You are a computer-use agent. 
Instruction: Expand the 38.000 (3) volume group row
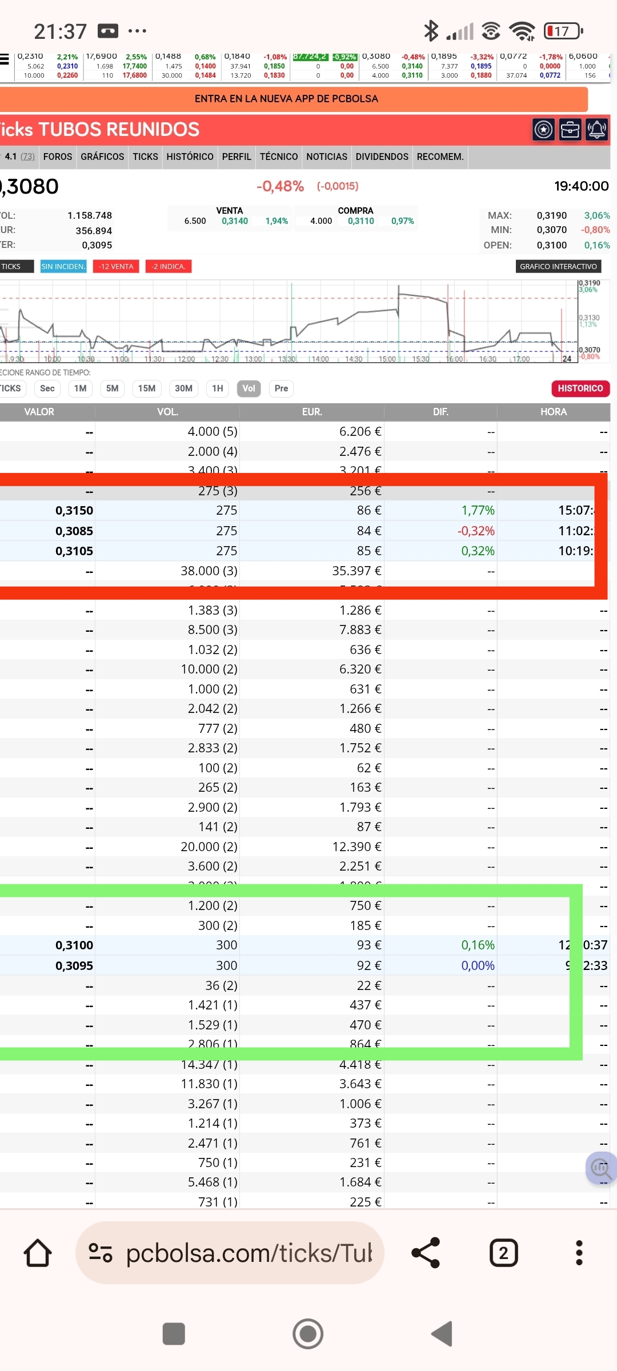tap(209, 571)
